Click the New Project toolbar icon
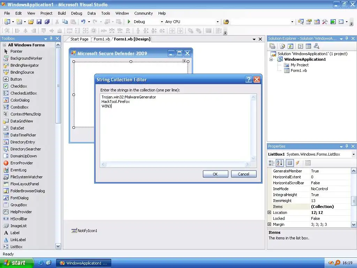Viewport: 357px width, 268px height. 7,22
